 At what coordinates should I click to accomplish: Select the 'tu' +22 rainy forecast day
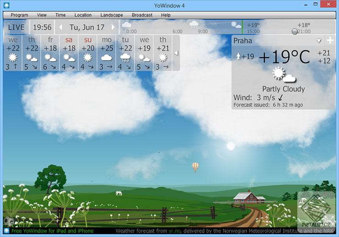point(125,53)
